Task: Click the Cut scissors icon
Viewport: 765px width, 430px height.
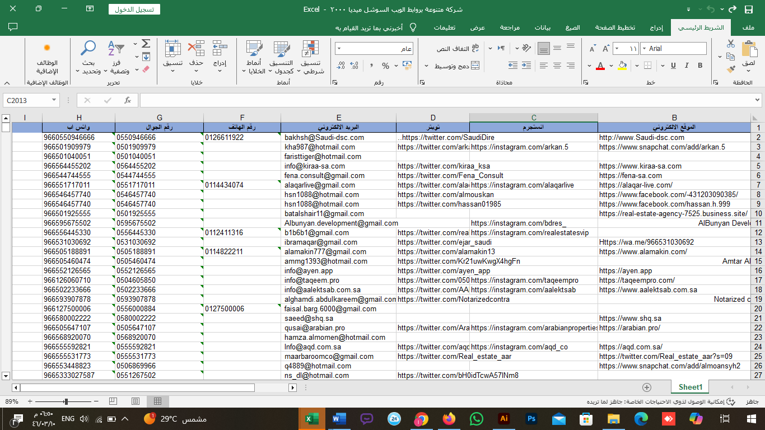Action: [731, 44]
